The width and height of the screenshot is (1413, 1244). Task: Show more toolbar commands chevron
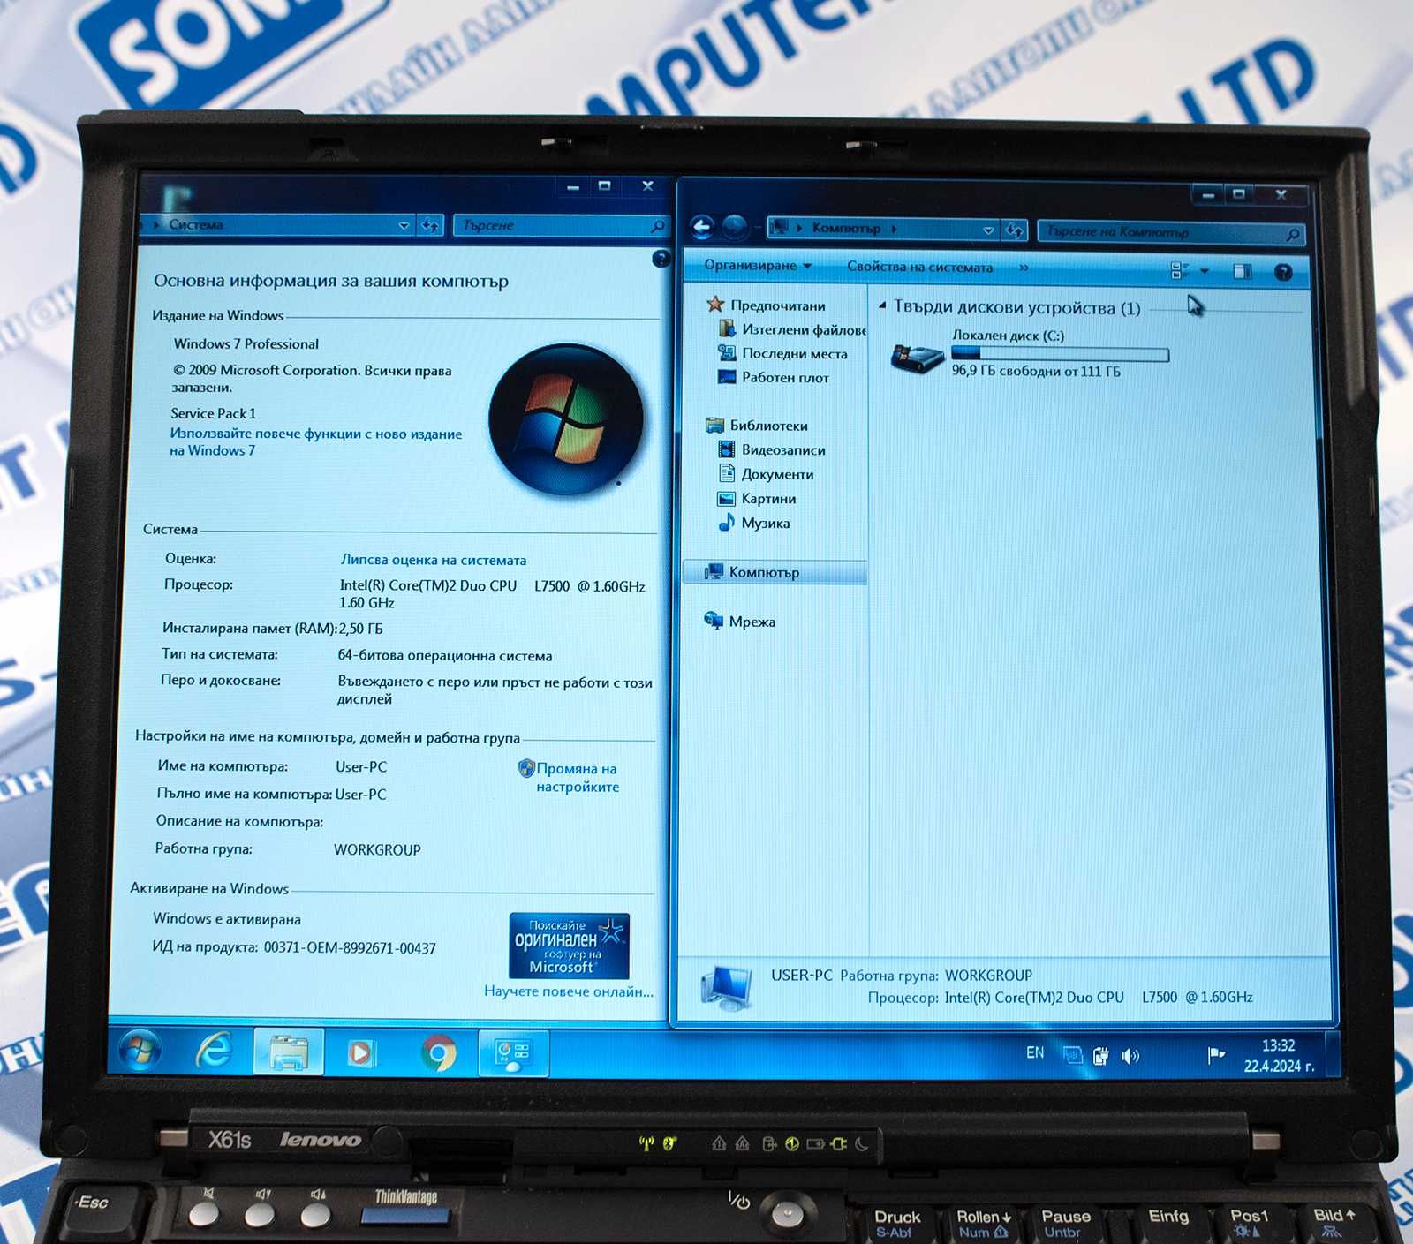[1024, 267]
